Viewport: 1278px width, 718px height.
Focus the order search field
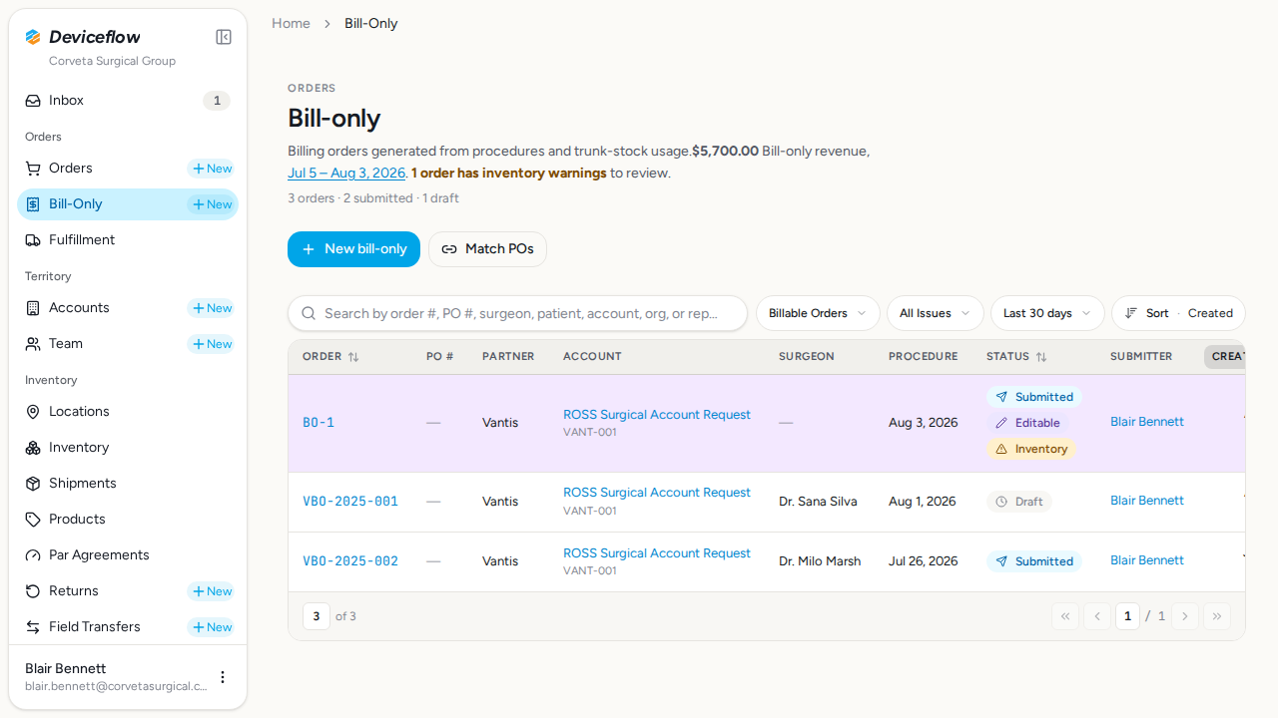coord(517,313)
